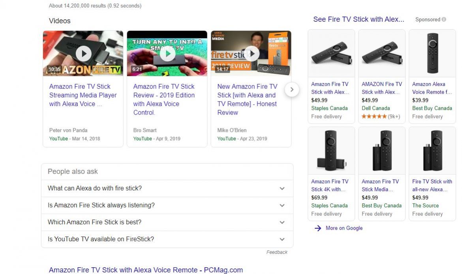This screenshot has width=462, height=274.
Task: Open 'Fire TV Stick with all-new Alexa...' listing
Action: click(432, 185)
